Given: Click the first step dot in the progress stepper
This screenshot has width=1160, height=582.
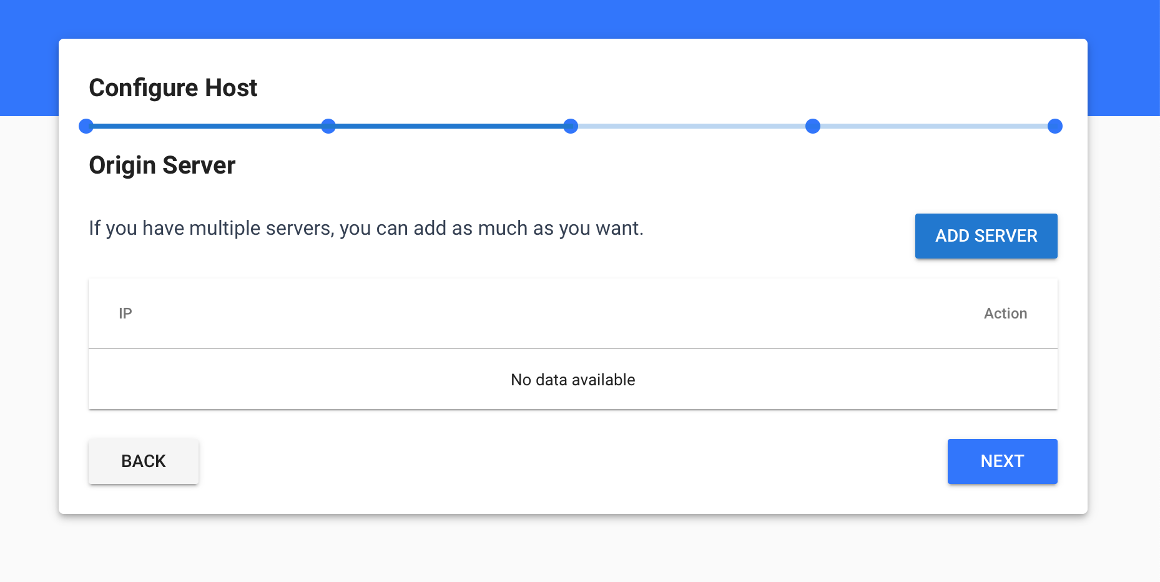Looking at the screenshot, I should point(86,126).
